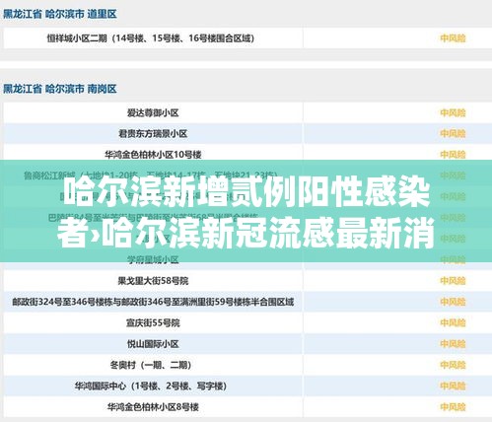The height and width of the screenshot is (422, 492).
Task: Select 哈尔滨市 in the 道里区 heading
Action: pos(65,14)
